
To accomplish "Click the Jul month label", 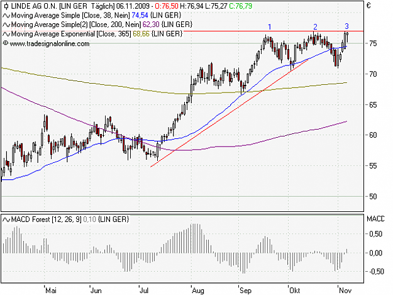I will pyautogui.click(x=144, y=291).
